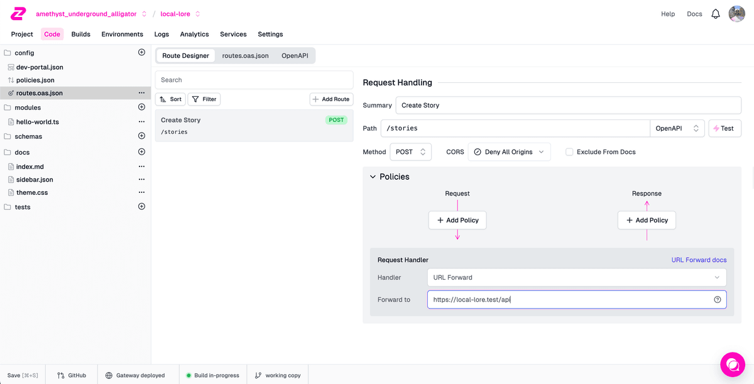
Task: Open the Method POST dropdown
Action: point(411,152)
